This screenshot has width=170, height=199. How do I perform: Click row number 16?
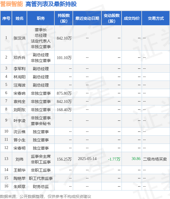click(x=6, y=186)
